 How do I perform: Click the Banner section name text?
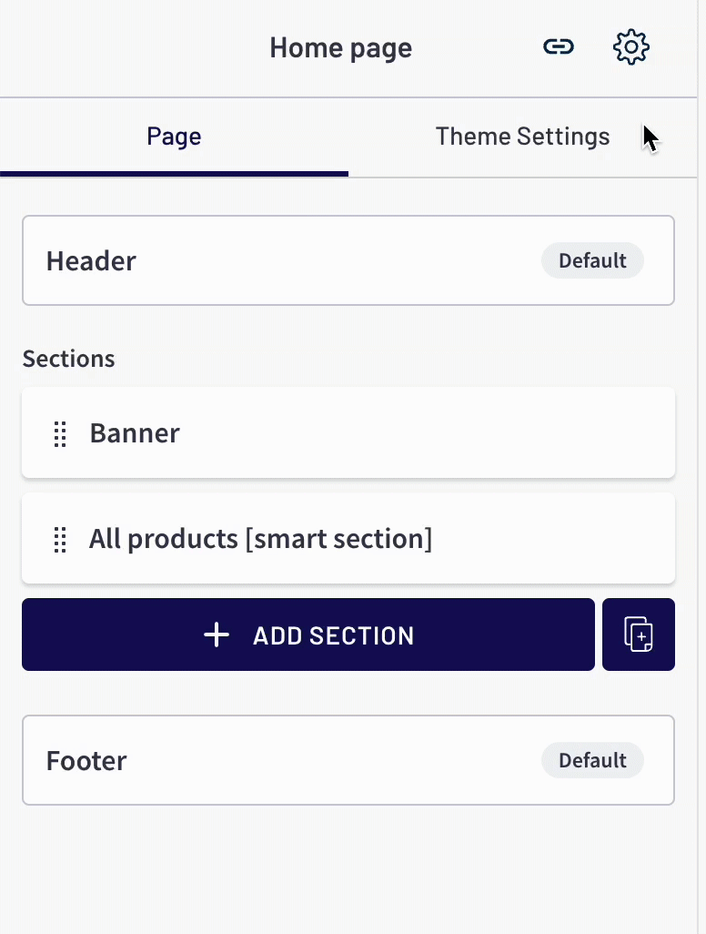coord(135,433)
